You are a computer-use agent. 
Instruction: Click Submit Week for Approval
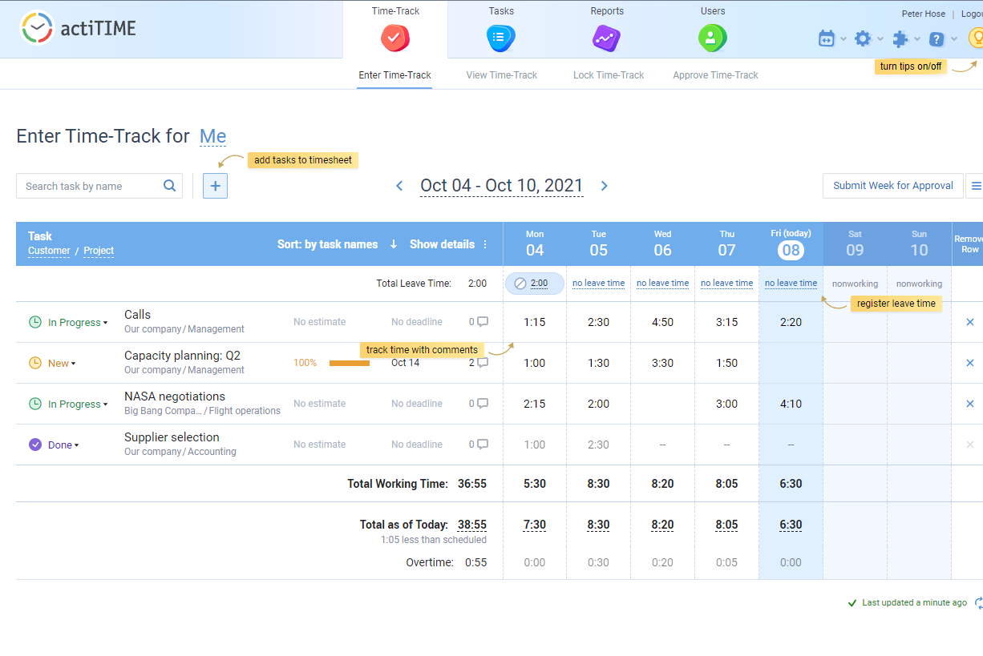[893, 186]
